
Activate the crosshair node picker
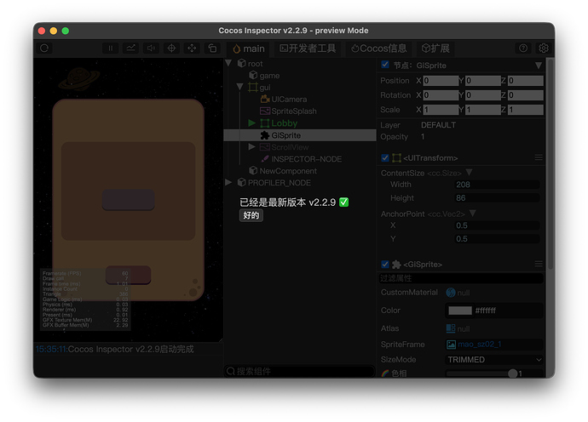pos(171,48)
